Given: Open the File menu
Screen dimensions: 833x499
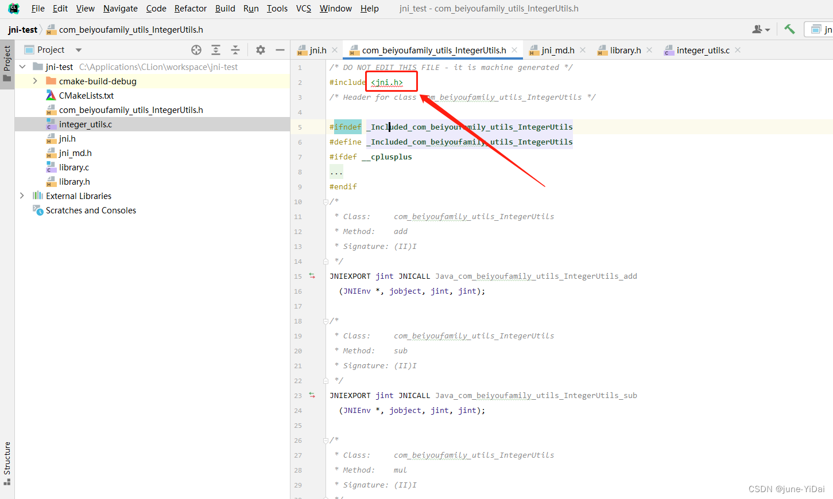Looking at the screenshot, I should pyautogui.click(x=38, y=9).
